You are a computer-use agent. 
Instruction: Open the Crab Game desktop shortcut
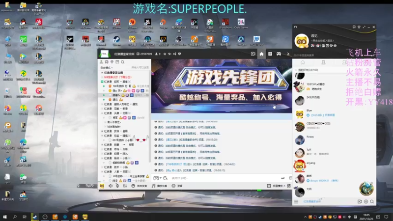click(x=241, y=24)
